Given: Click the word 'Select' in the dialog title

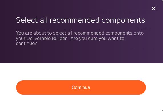Looking at the screenshot, I should [x=27, y=20].
